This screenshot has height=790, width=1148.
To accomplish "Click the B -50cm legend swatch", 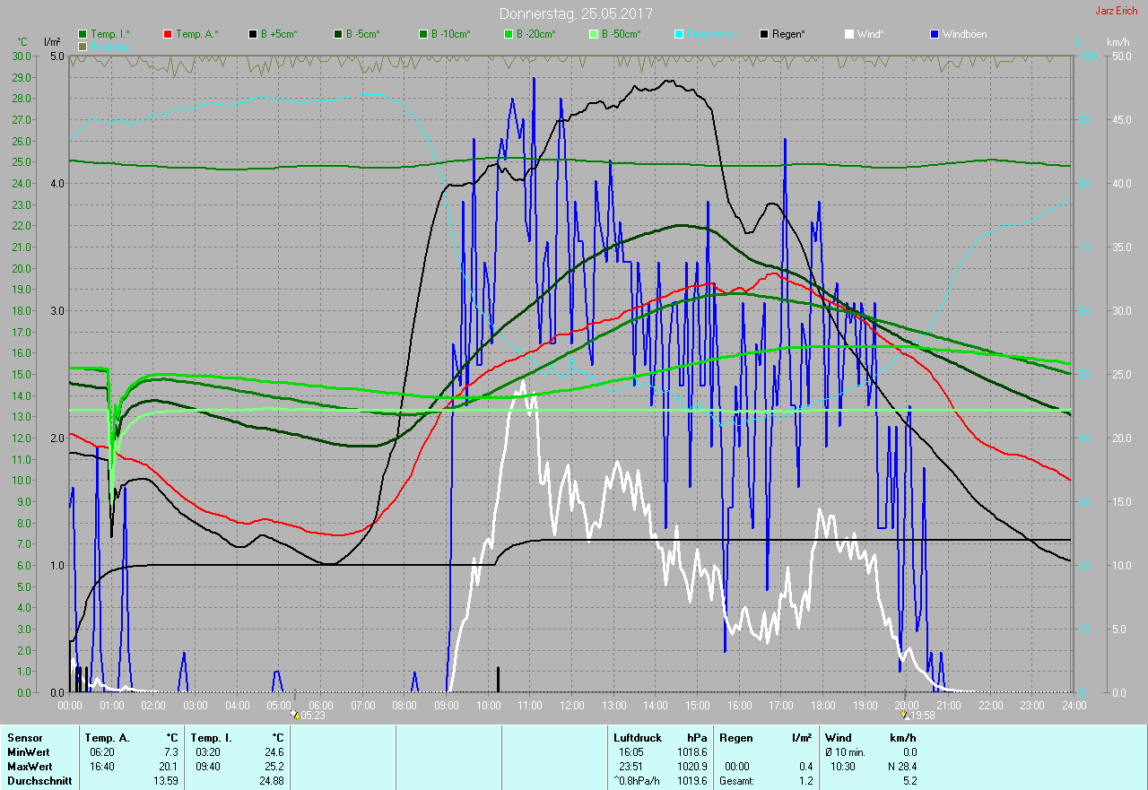I will (621, 34).
